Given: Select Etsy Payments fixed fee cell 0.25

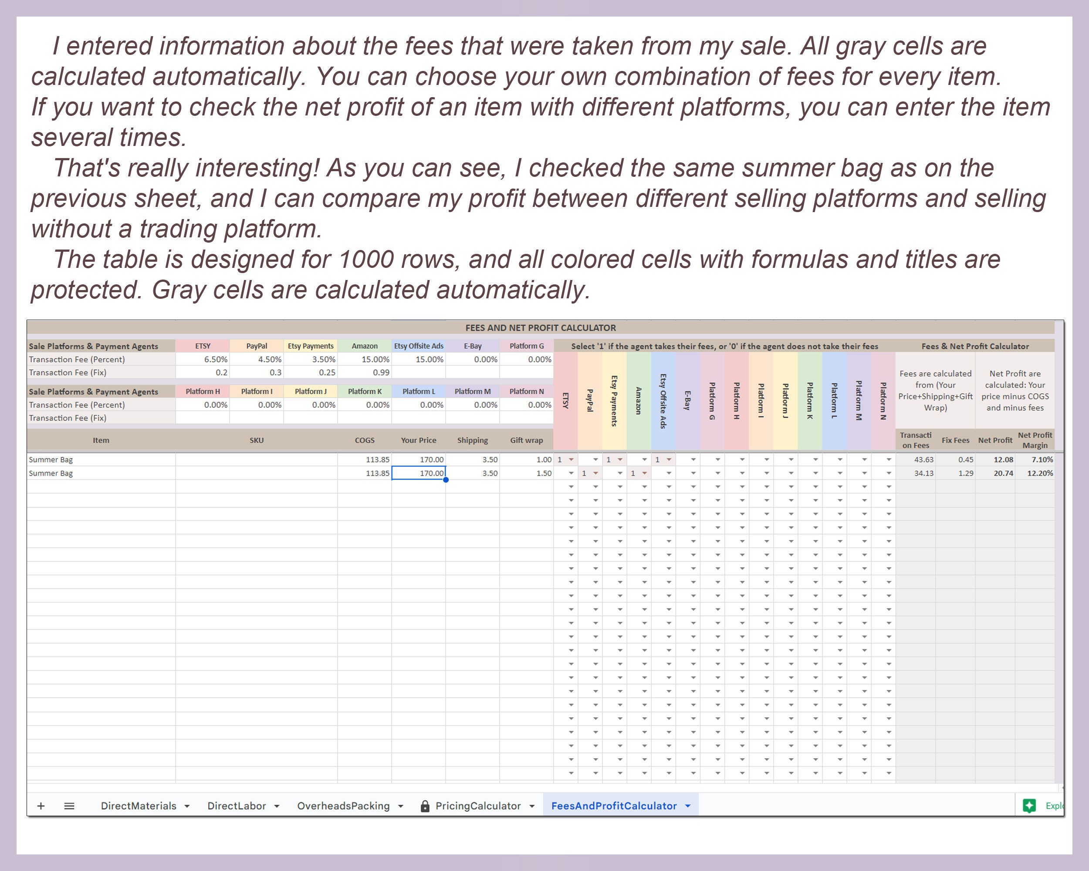Looking at the screenshot, I should (311, 373).
